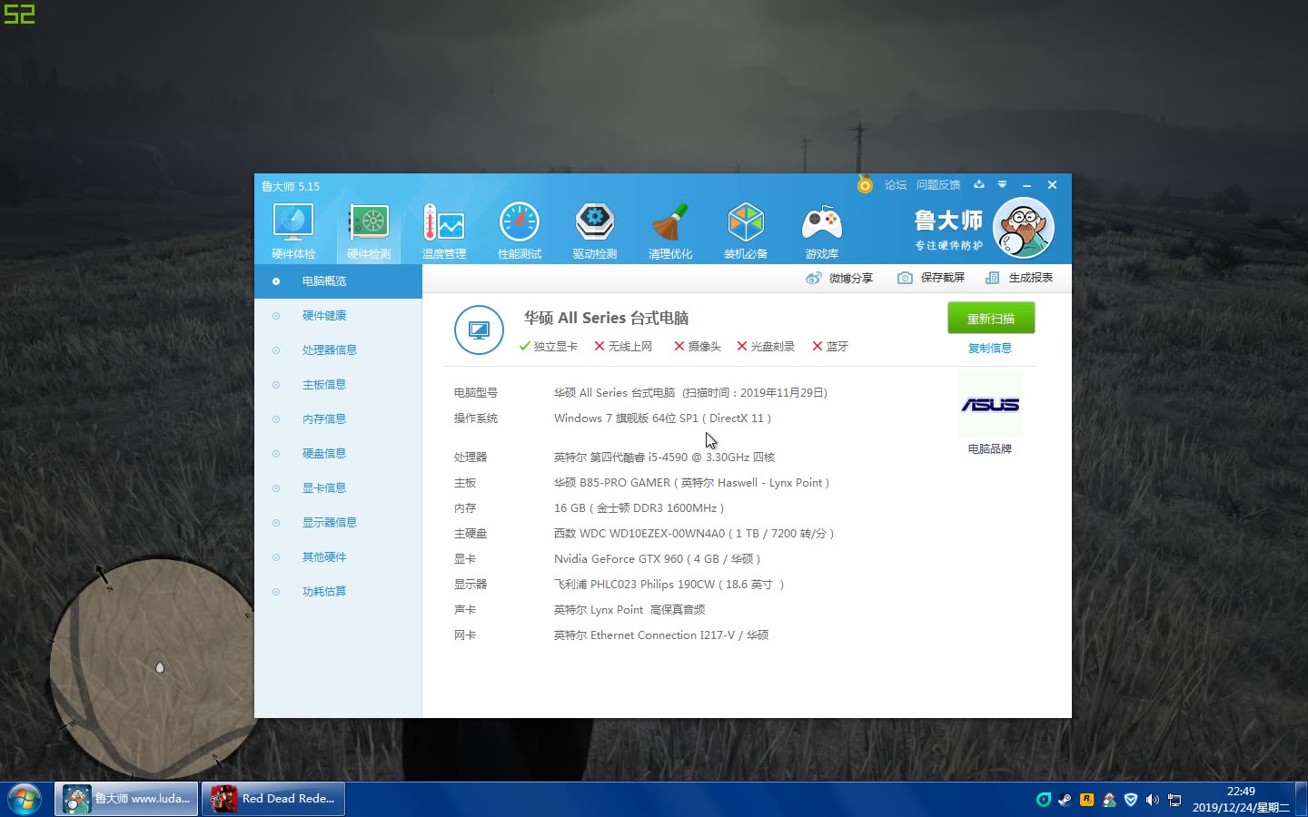Click the gold medal icon in title bar

coord(865,184)
